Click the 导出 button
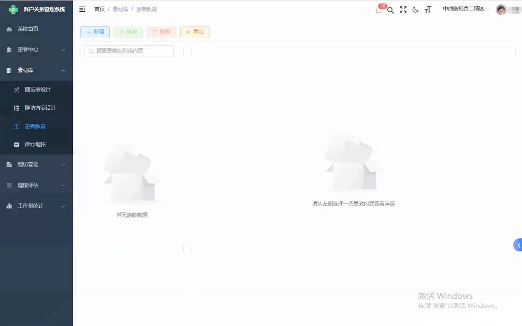Screen dimensions: 522x326 tap(195, 32)
